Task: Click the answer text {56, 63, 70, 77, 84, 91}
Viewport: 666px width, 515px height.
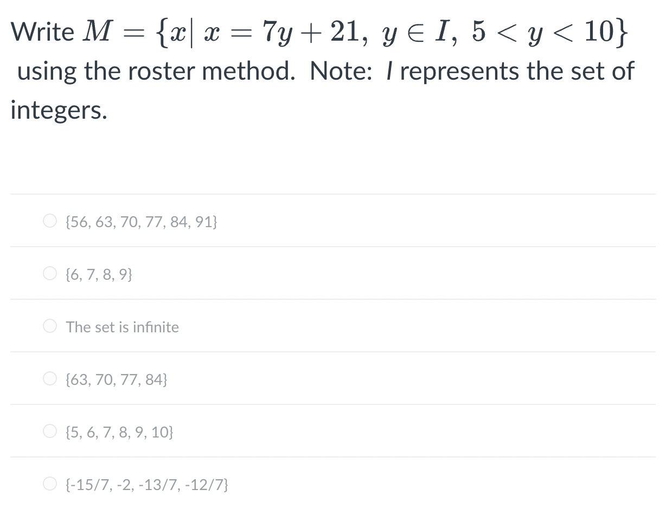Action: click(142, 221)
